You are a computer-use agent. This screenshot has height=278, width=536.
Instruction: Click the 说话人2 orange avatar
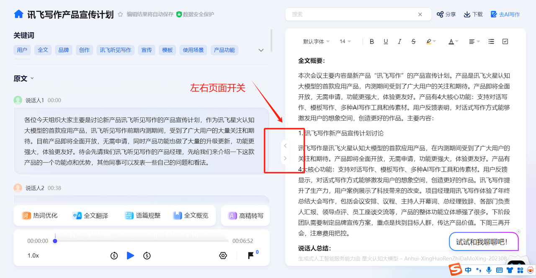tap(18, 188)
